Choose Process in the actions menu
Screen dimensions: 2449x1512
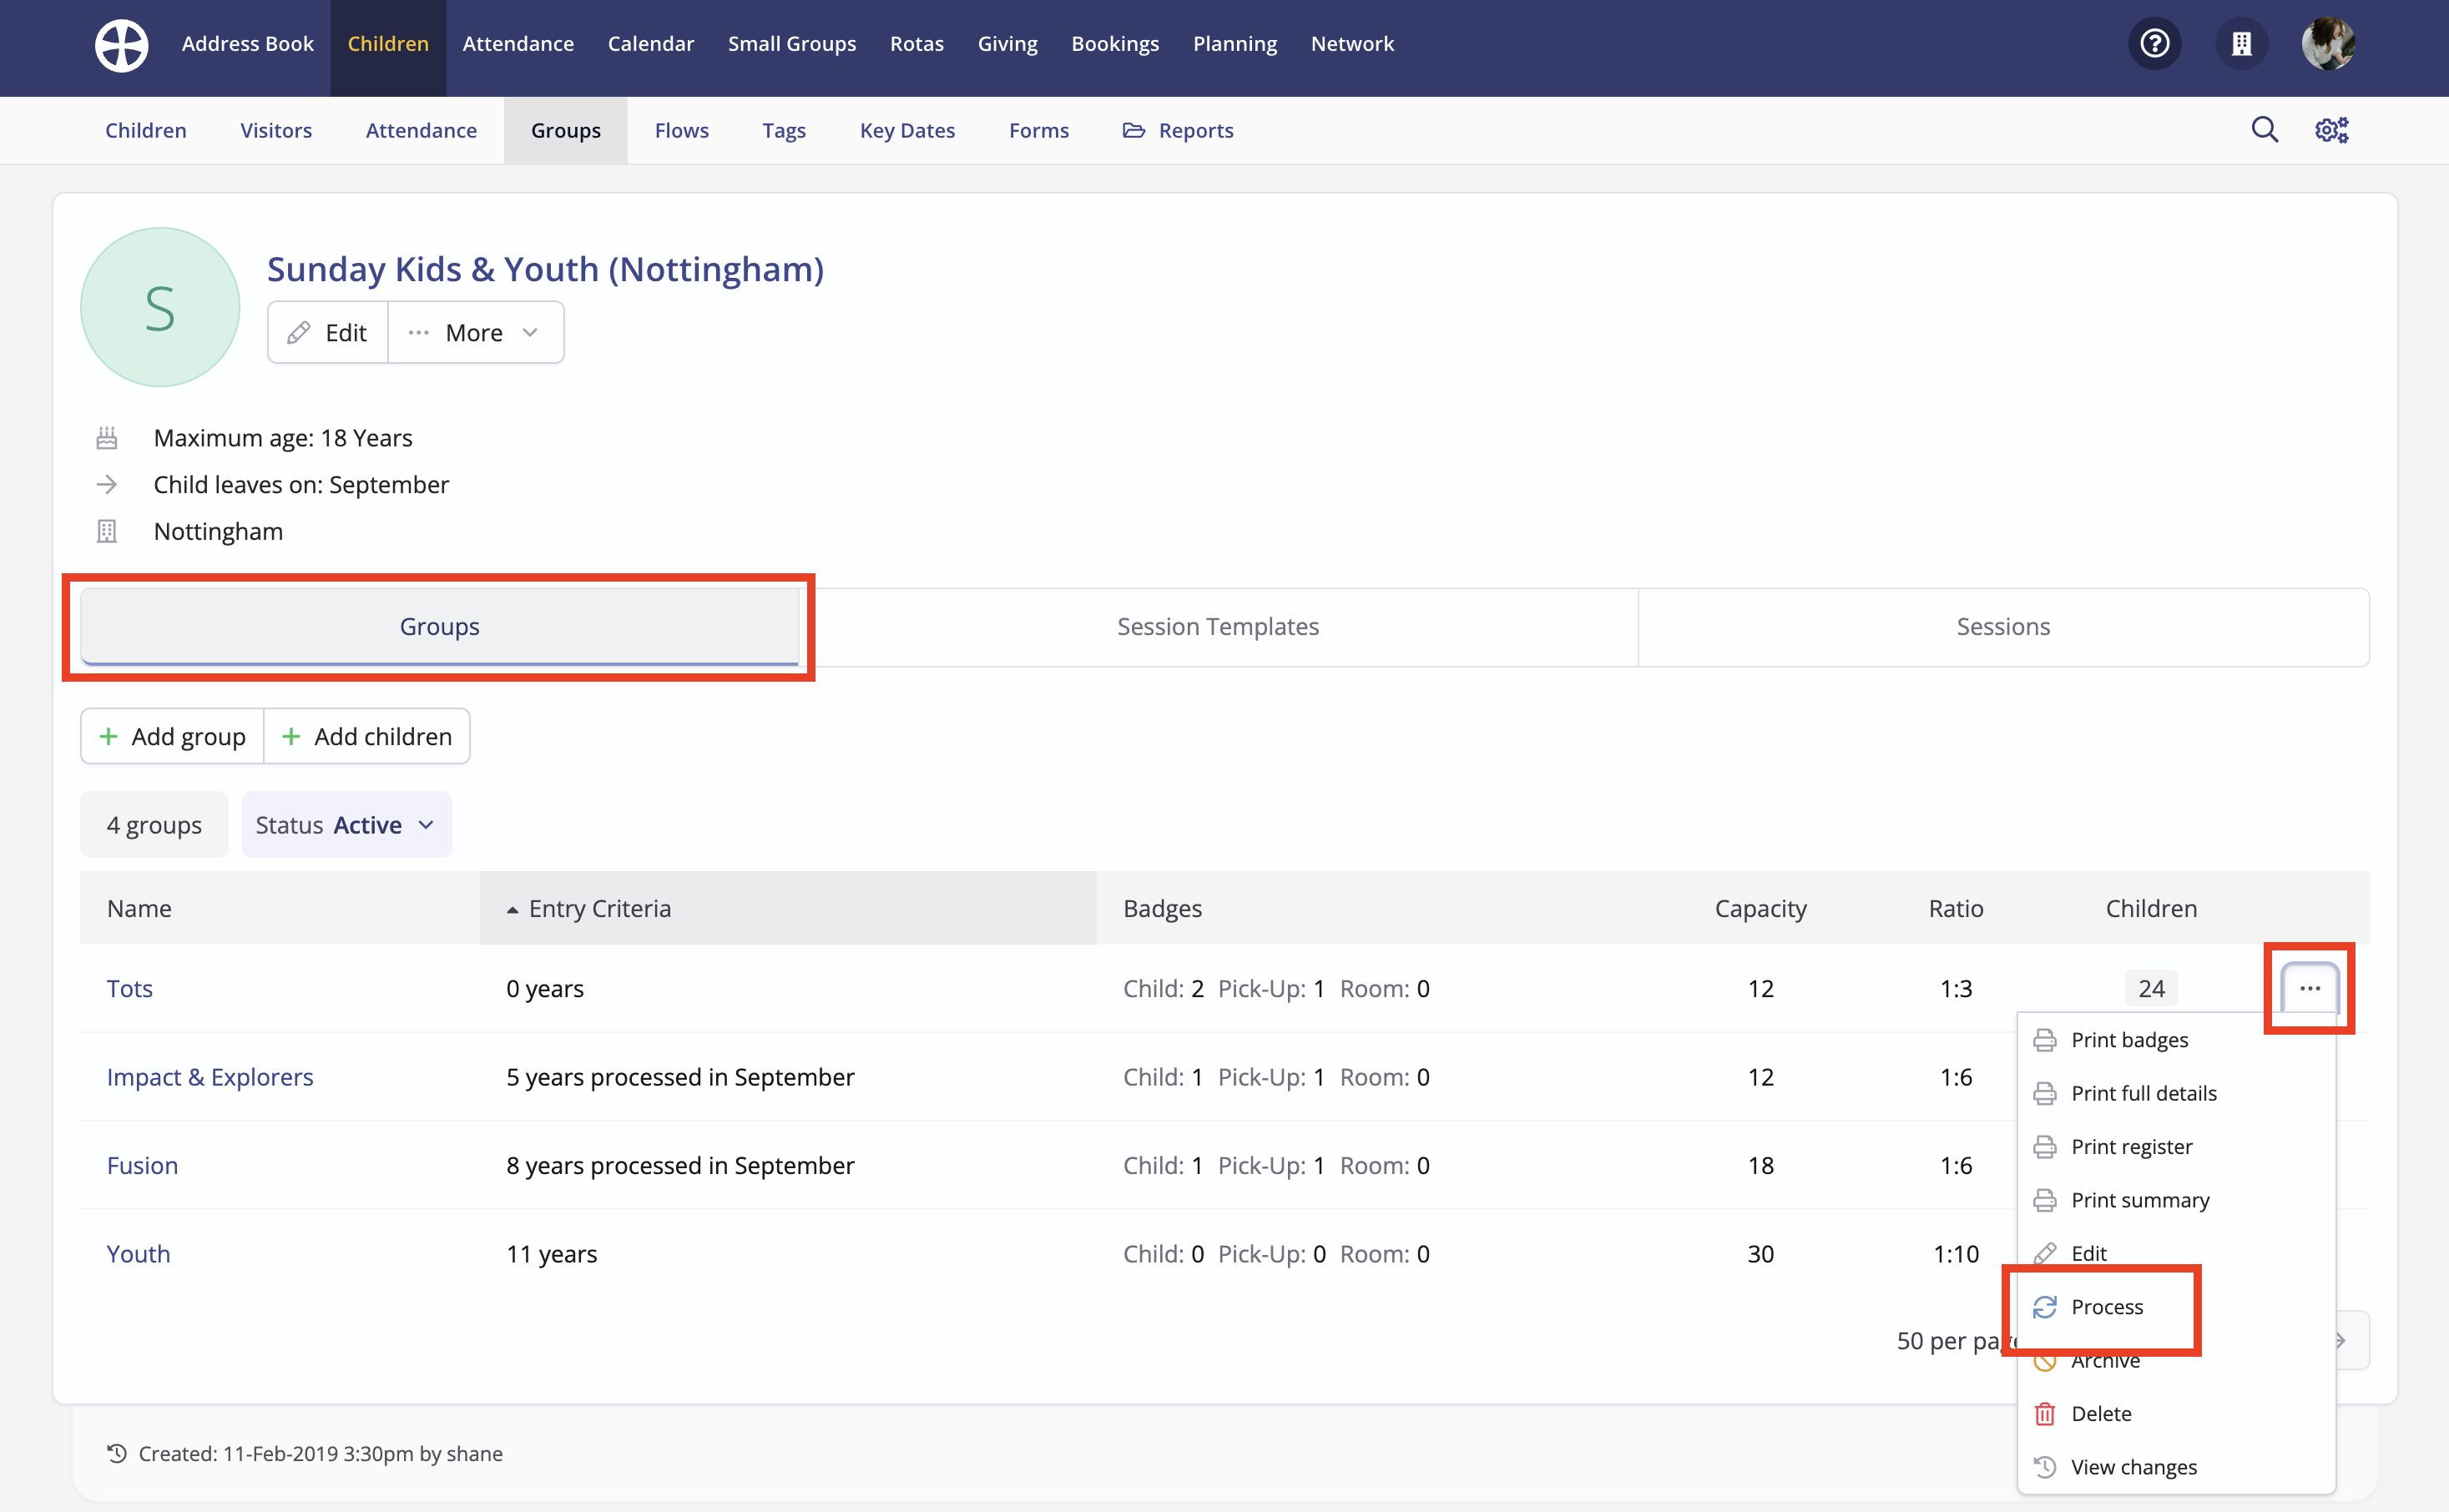coord(2106,1307)
